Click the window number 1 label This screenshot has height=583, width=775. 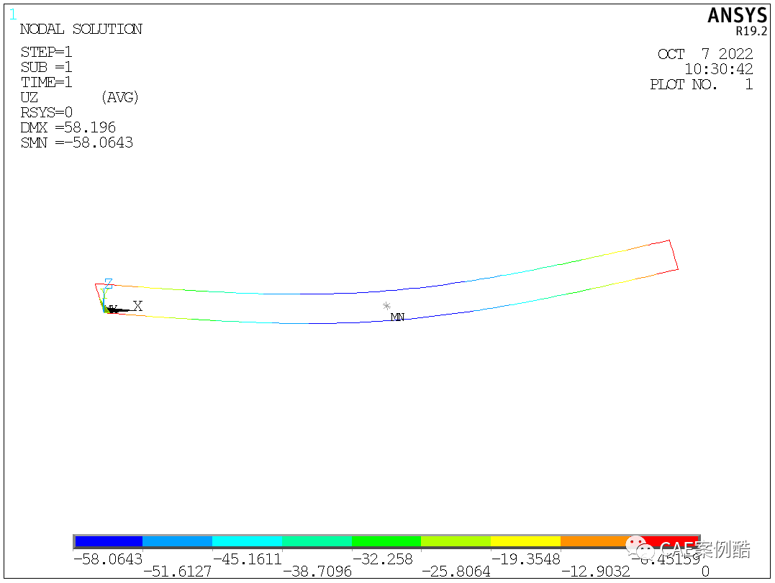point(13,15)
